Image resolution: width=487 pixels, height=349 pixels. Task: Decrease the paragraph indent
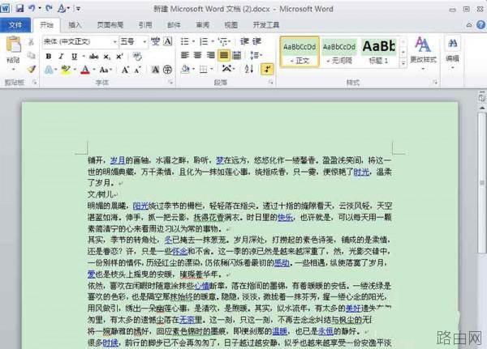point(244,41)
